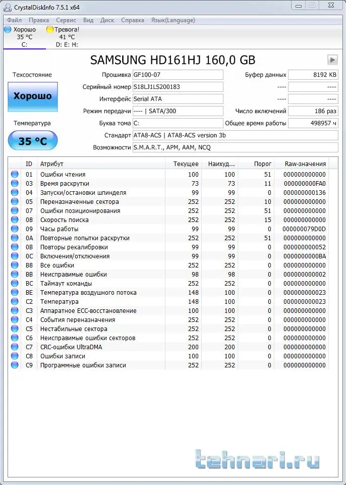Image resolution: width=346 pixels, height=485 pixels.
Task: Click status icon of Программные ошибки записи row
Action: (x=15, y=365)
